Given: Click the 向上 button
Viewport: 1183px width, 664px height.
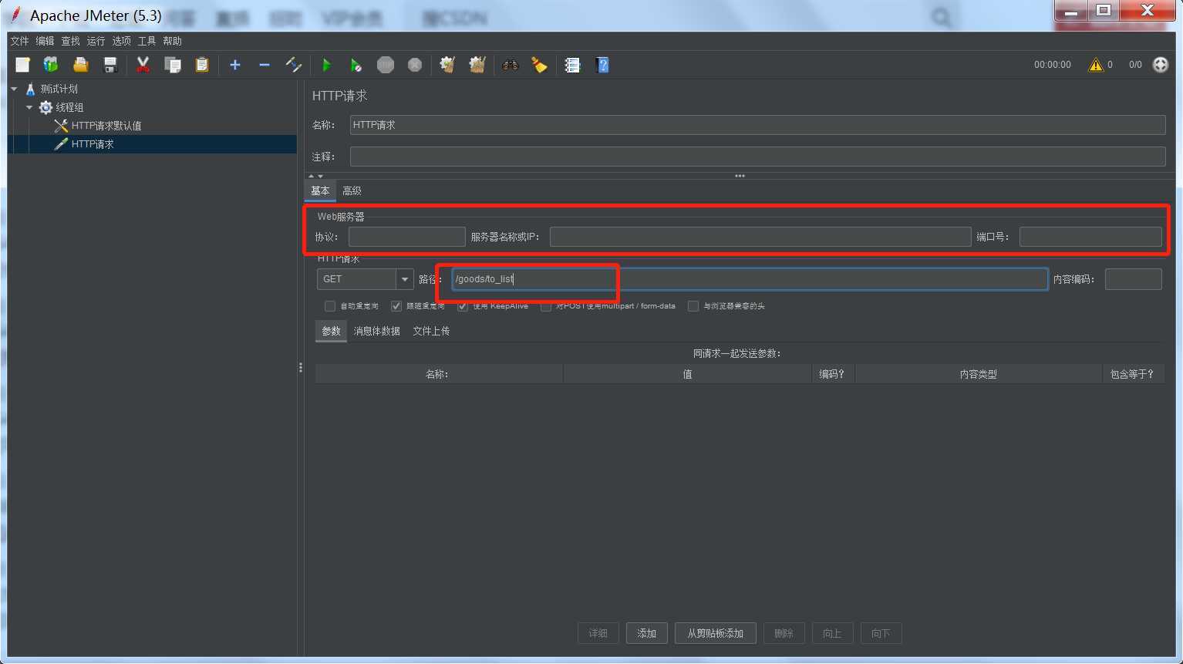Looking at the screenshot, I should point(832,633).
